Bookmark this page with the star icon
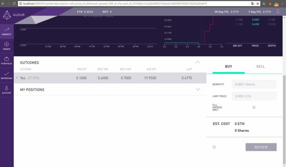Screen dimensions: 286x167 pos(258,4)
